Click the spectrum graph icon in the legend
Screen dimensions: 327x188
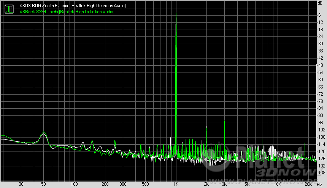(9, 9)
